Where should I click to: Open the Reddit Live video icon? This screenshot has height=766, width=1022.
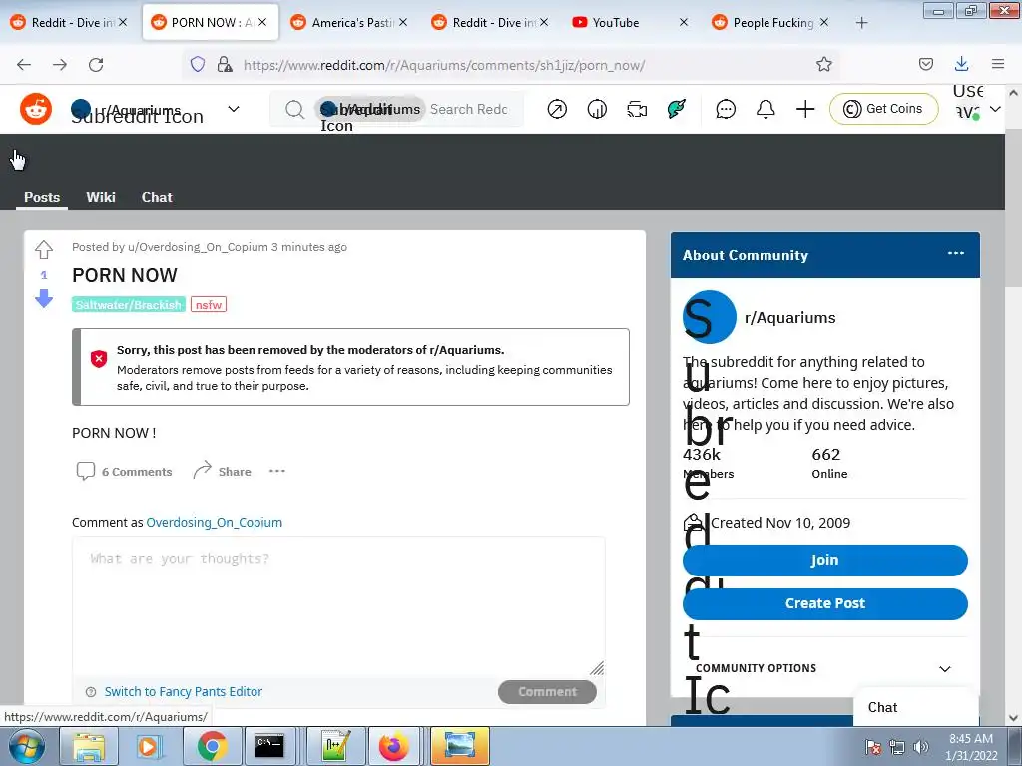(x=637, y=109)
